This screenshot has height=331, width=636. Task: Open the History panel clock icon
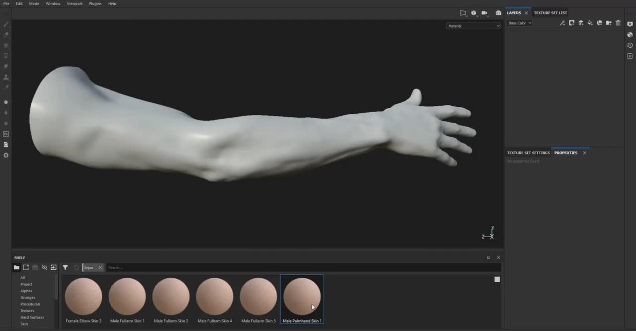pyautogui.click(x=630, y=45)
